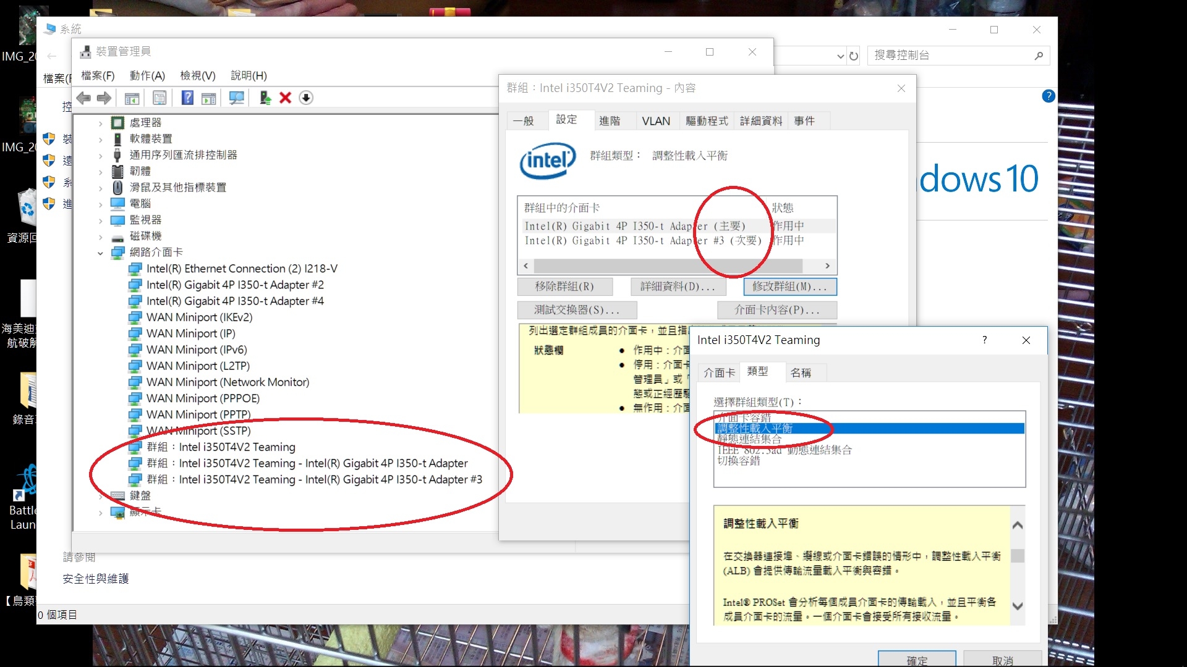Click the 修改群組(M)... button
The width and height of the screenshot is (1187, 667).
click(789, 287)
